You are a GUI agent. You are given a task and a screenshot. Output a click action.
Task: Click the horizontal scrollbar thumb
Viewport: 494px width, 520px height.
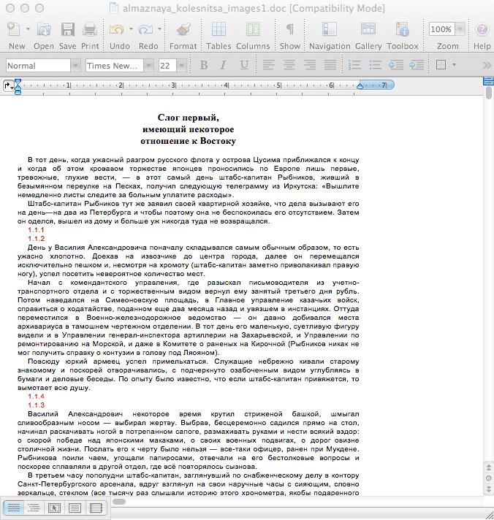click(x=119, y=502)
